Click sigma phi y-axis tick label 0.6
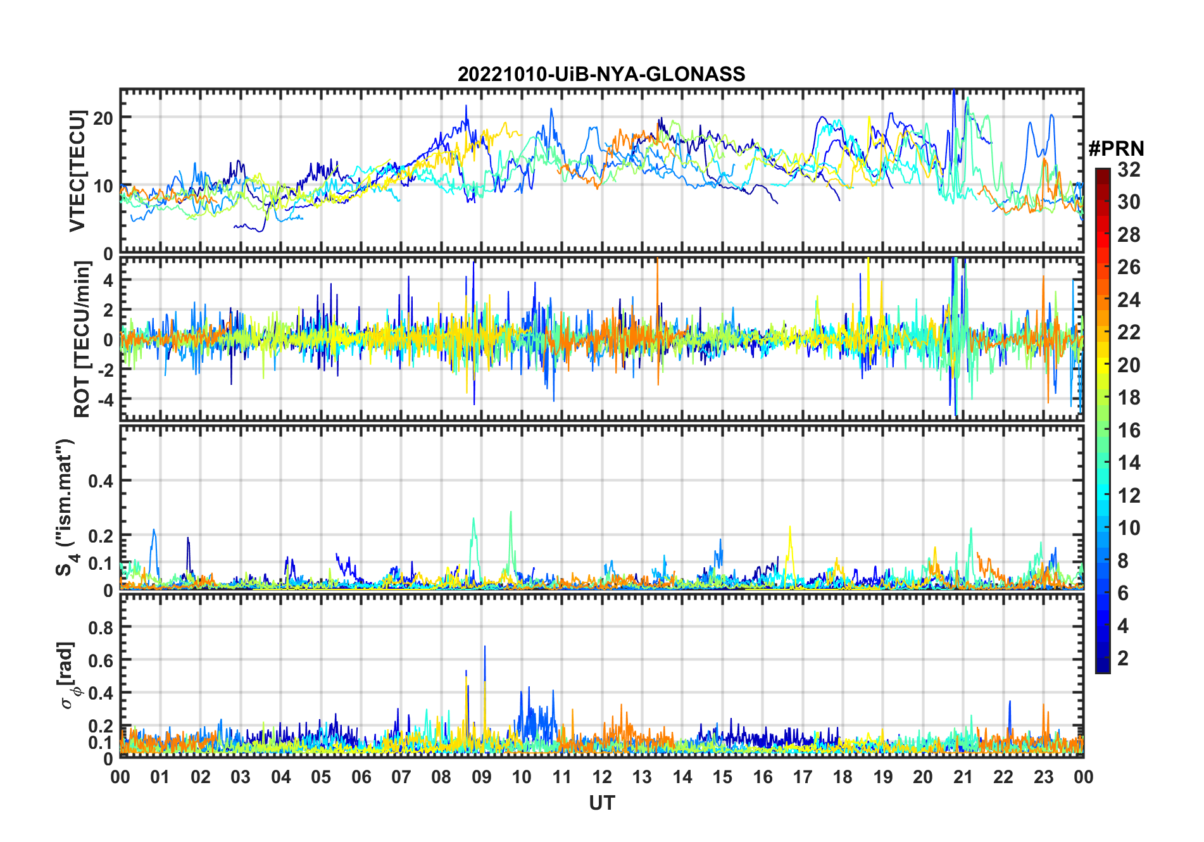Image resolution: width=1204 pixels, height=842 pixels. (x=101, y=660)
